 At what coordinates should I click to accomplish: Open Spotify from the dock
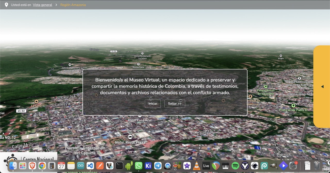235,166
